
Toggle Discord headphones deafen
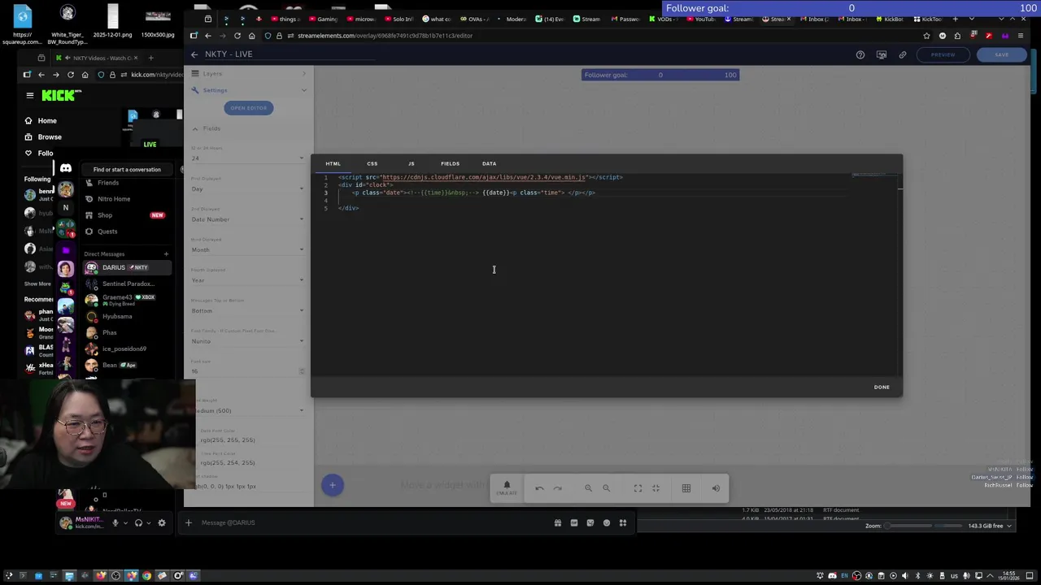138,522
